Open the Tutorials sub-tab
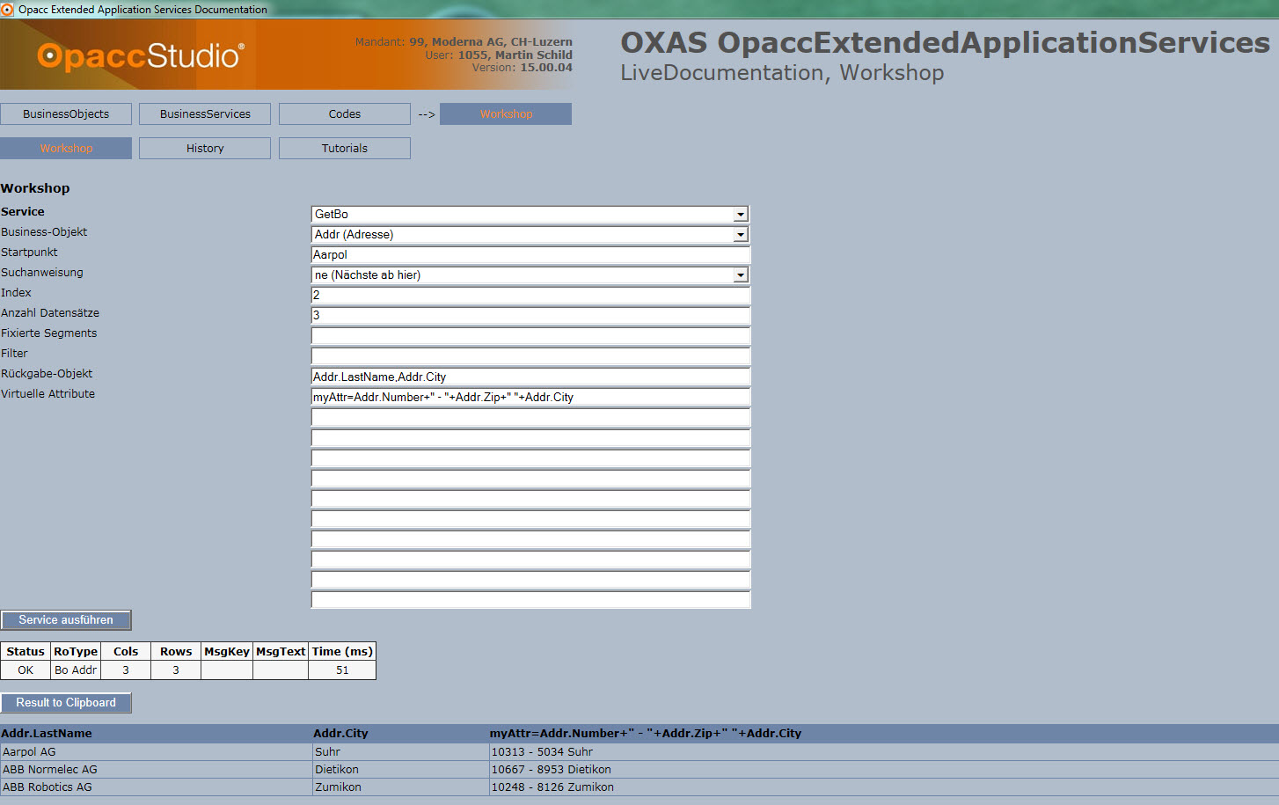 [x=345, y=149]
